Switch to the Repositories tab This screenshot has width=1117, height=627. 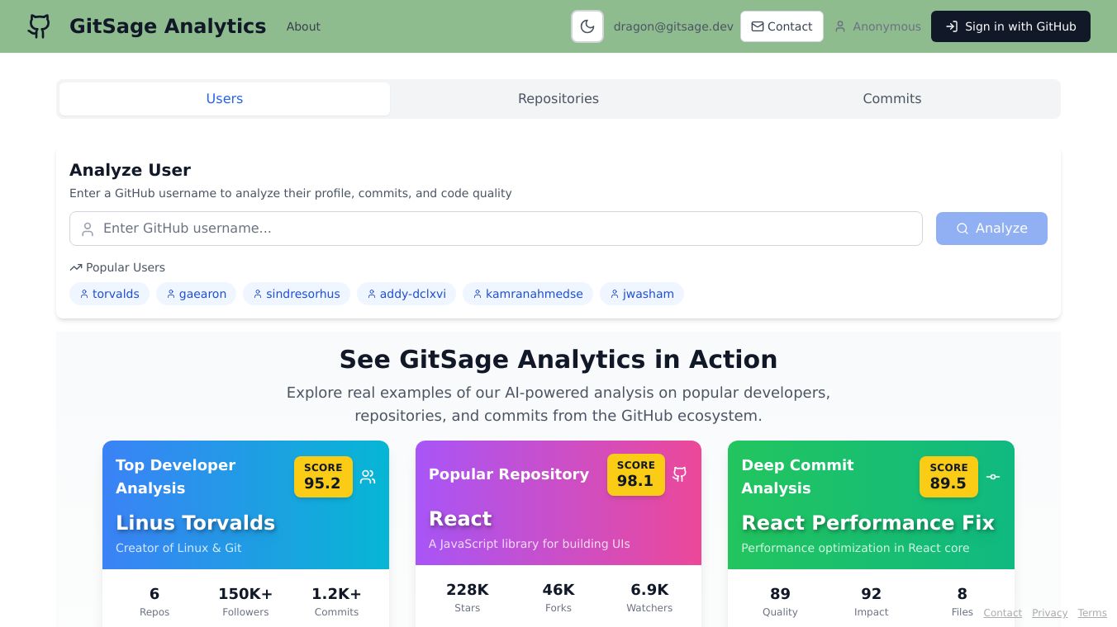[x=558, y=99]
